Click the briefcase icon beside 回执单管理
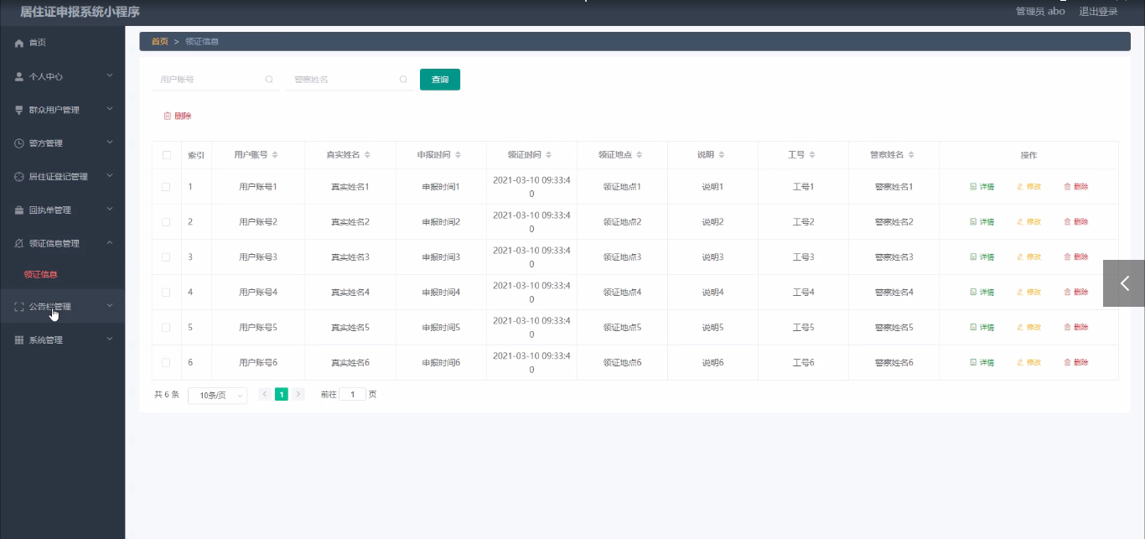Screen dimensions: 1145x539 [x=19, y=210]
